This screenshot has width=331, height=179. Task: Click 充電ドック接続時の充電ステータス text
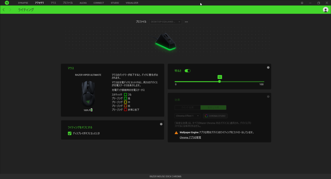[128, 90]
